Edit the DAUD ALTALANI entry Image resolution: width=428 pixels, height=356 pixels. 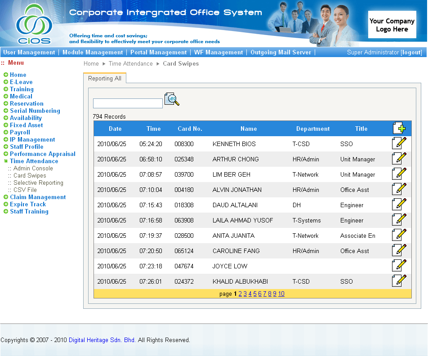point(399,205)
